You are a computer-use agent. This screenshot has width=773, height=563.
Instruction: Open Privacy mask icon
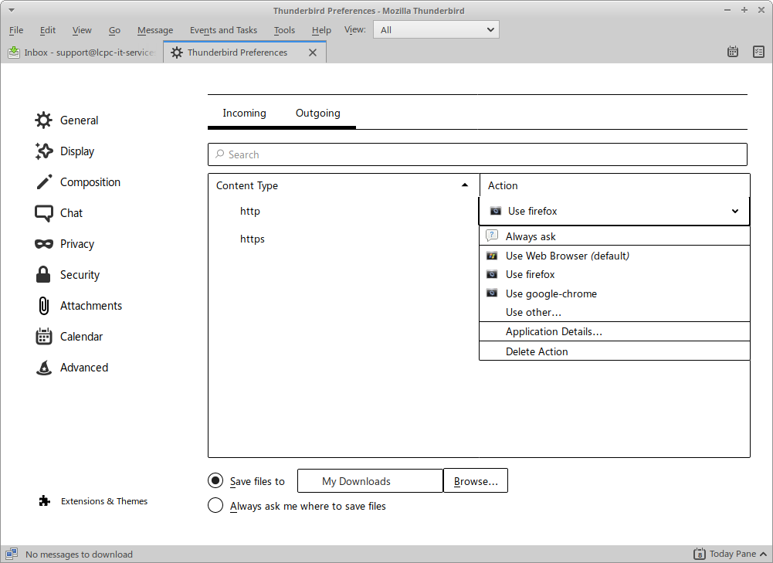[43, 244]
